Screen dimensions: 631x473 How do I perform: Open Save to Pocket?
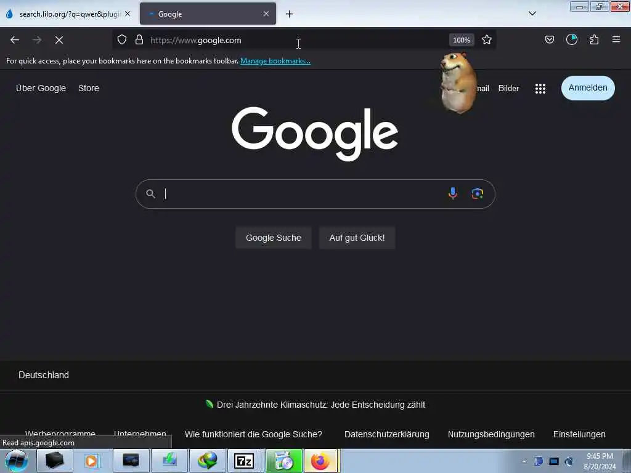[550, 39]
